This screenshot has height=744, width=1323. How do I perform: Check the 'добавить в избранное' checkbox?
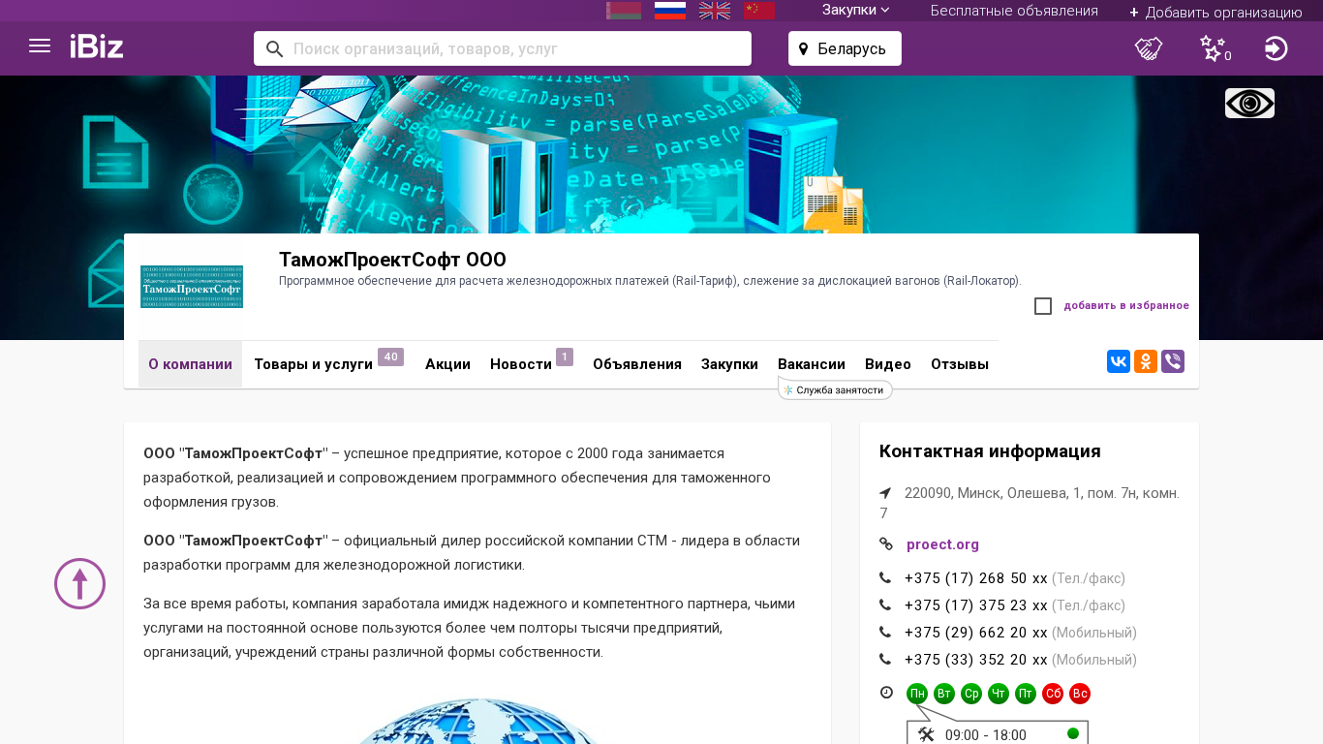(x=1043, y=306)
